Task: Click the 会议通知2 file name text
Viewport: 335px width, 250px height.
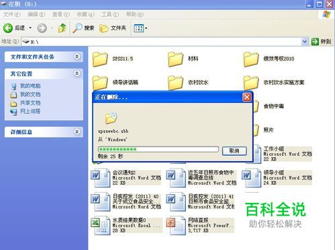Action: pyautogui.click(x=124, y=173)
